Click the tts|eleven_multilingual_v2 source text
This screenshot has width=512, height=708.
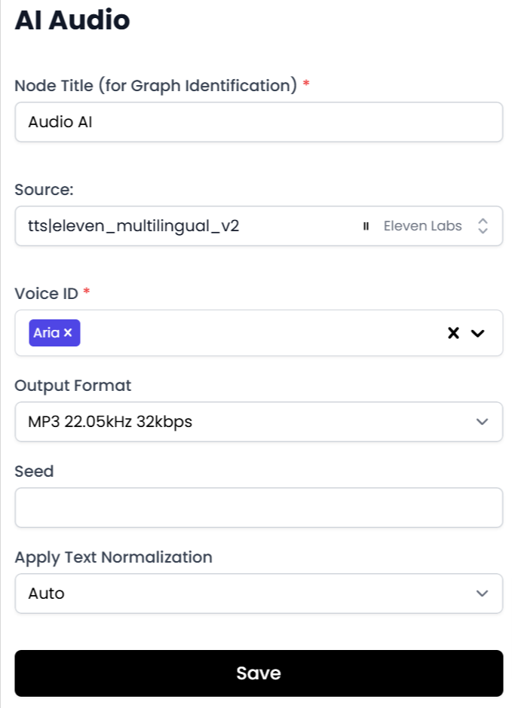point(133,226)
